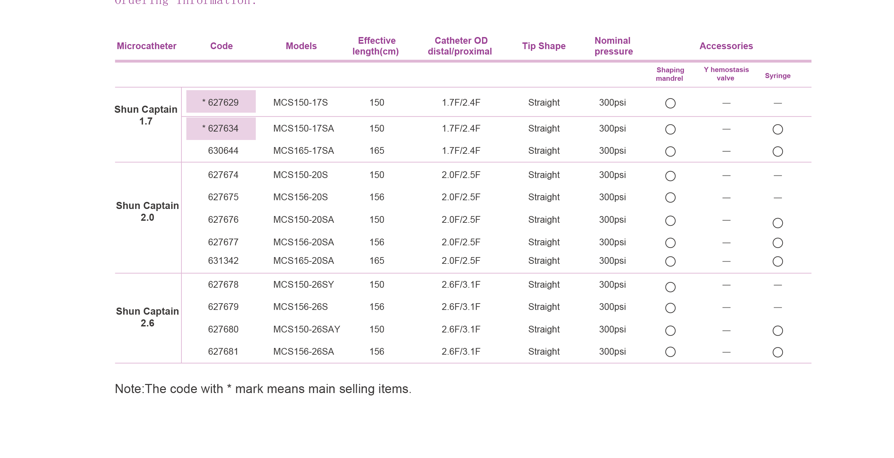The height and width of the screenshot is (458, 894).
Task: Click syringe circle for MCS150-20SA
Action: point(778,223)
